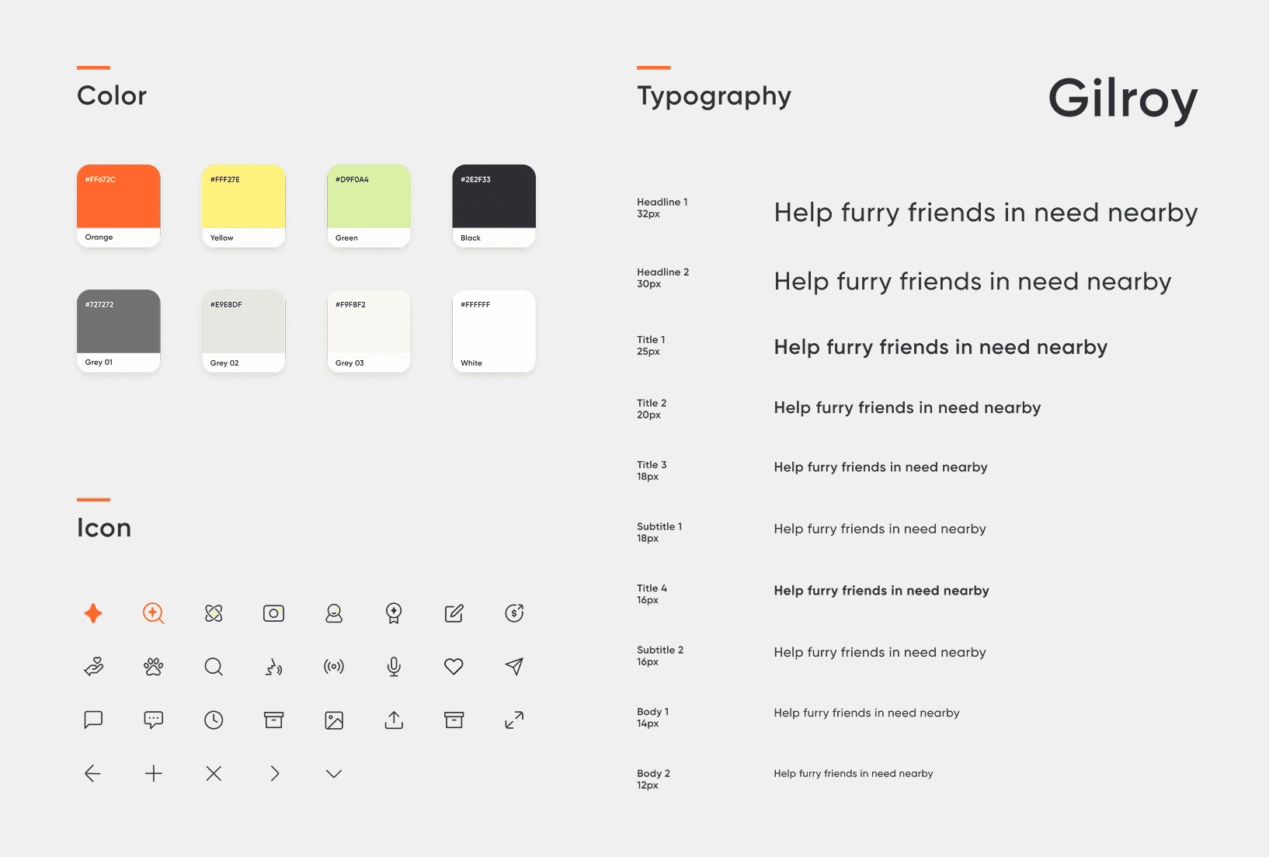
Task: Click the "Typography" section heading
Action: tap(714, 96)
